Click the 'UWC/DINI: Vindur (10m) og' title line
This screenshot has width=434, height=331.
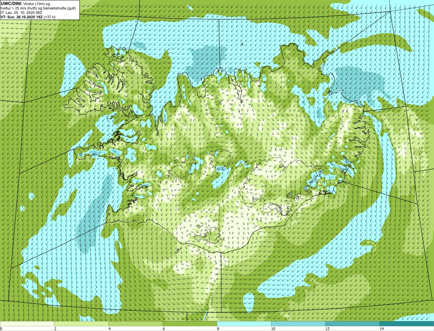[25, 3]
